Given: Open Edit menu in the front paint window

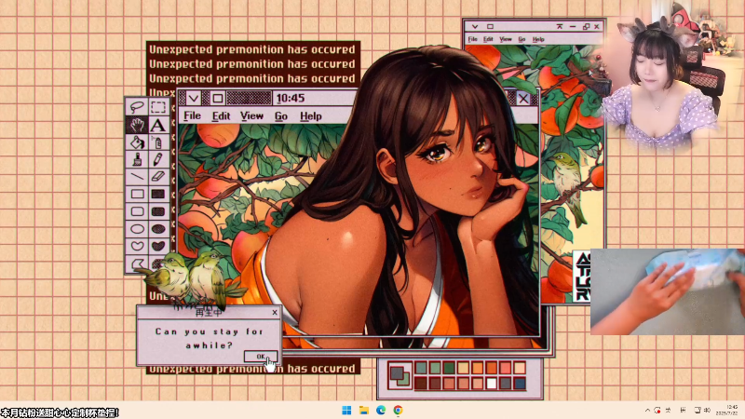Looking at the screenshot, I should point(221,115).
